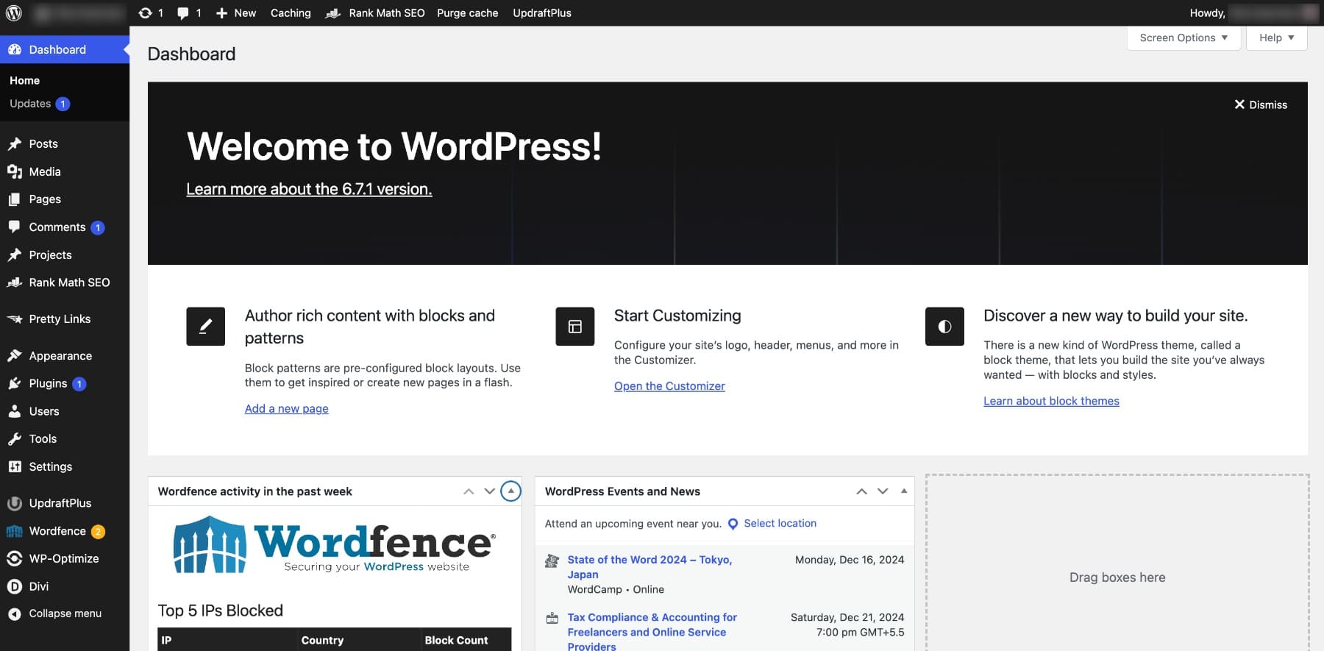Open the Customizer link
This screenshot has height=651, width=1324.
point(669,386)
